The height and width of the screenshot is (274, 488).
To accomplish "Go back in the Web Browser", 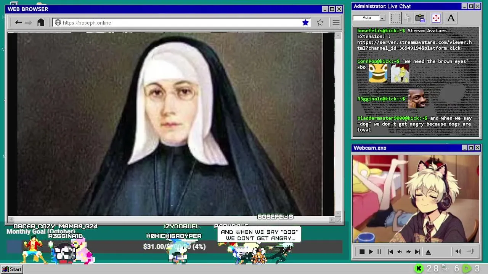I will (x=18, y=22).
